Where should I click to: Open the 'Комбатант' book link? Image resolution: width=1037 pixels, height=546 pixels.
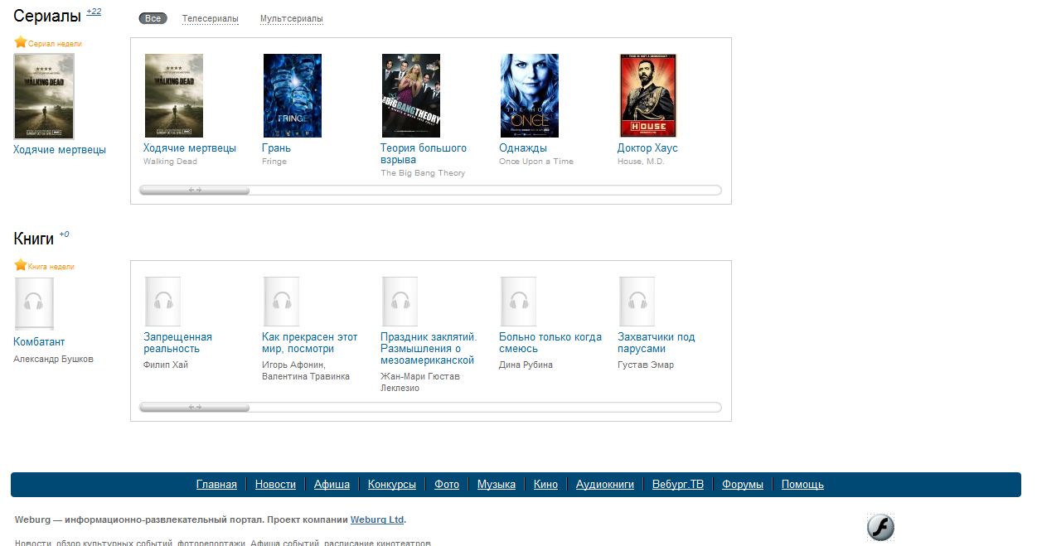(x=39, y=342)
